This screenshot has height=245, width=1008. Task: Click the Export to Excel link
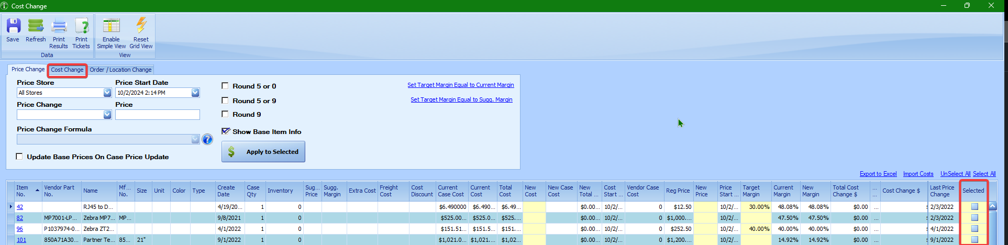(x=878, y=174)
